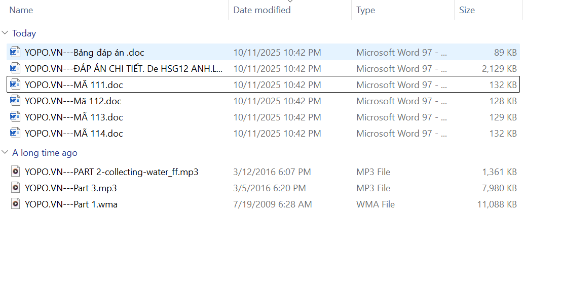Collapse the Today group chevron
The image size is (561, 296).
pos(5,33)
